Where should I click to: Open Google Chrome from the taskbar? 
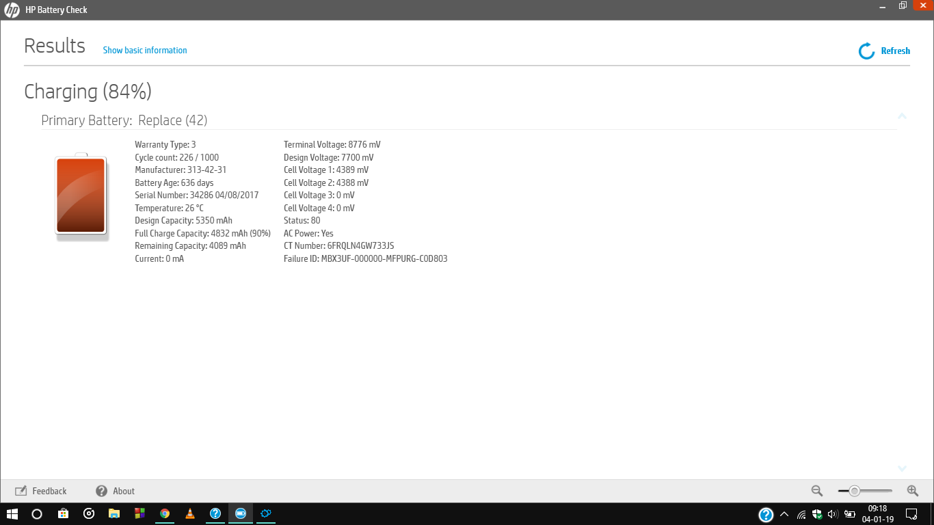(x=164, y=513)
